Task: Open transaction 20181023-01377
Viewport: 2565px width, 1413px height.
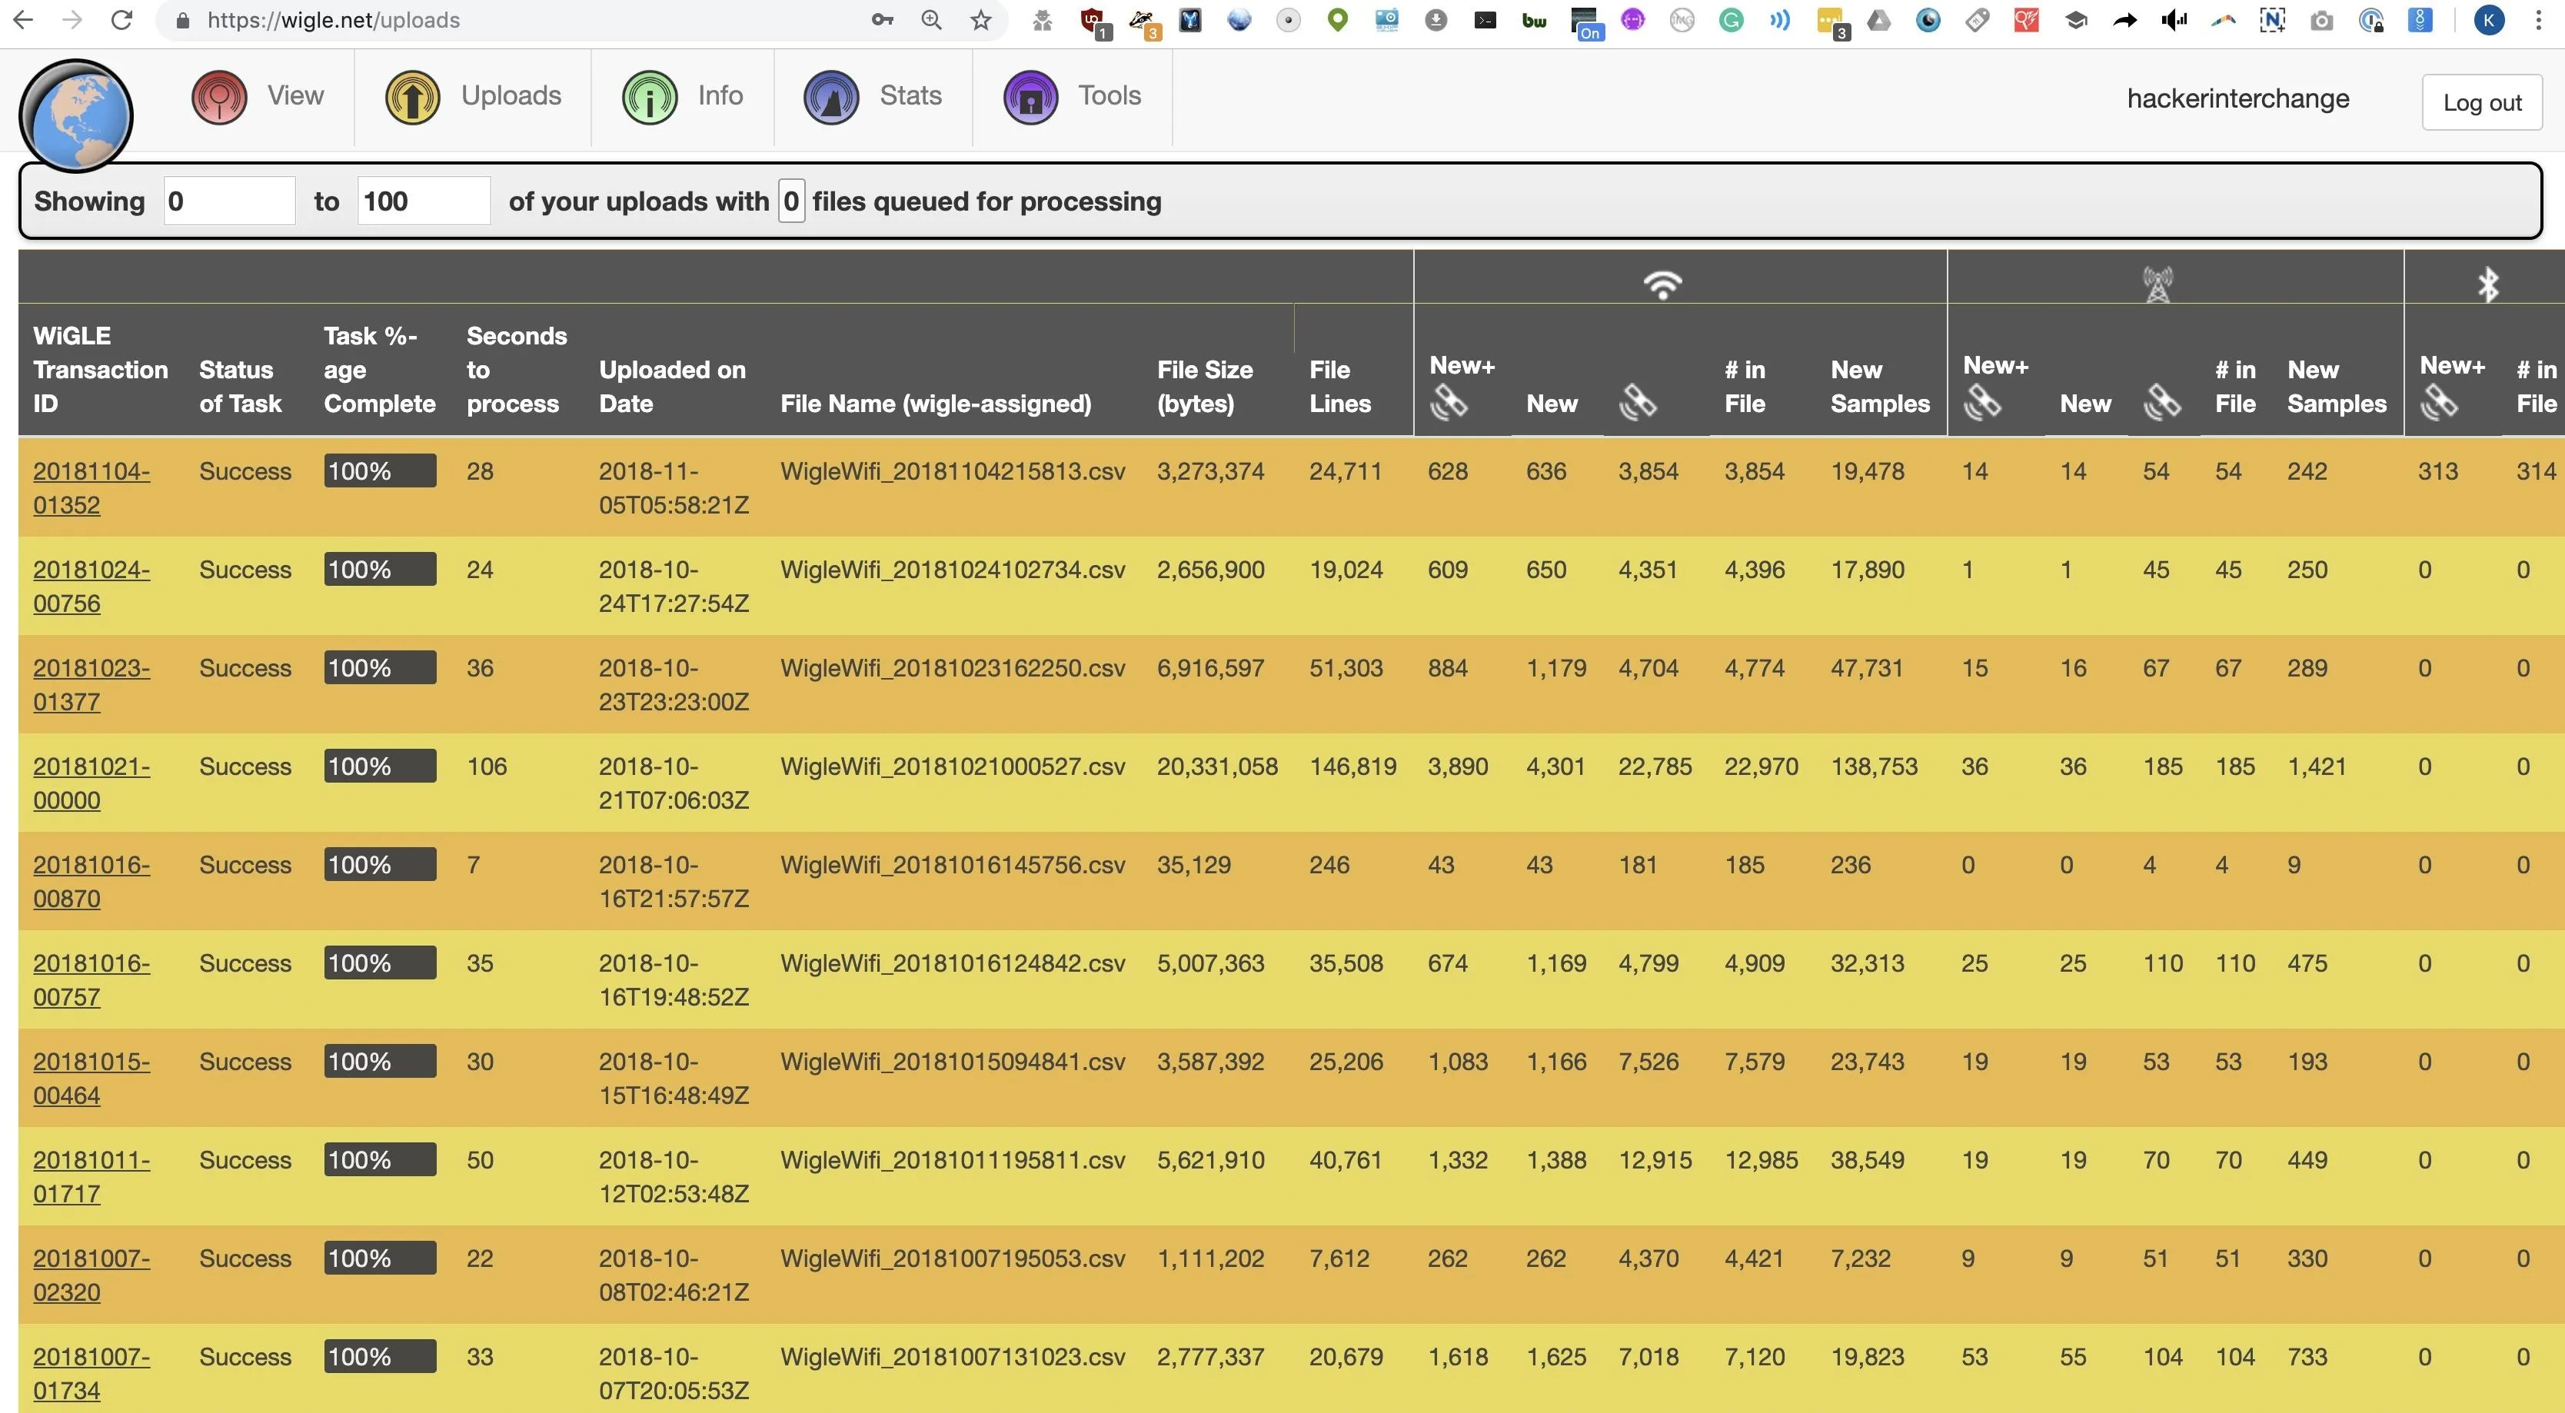Action: coord(91,685)
